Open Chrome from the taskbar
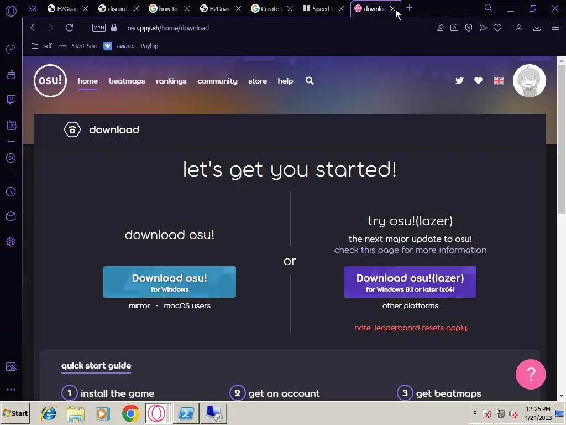Screen dimensions: 566x425 [130, 413]
